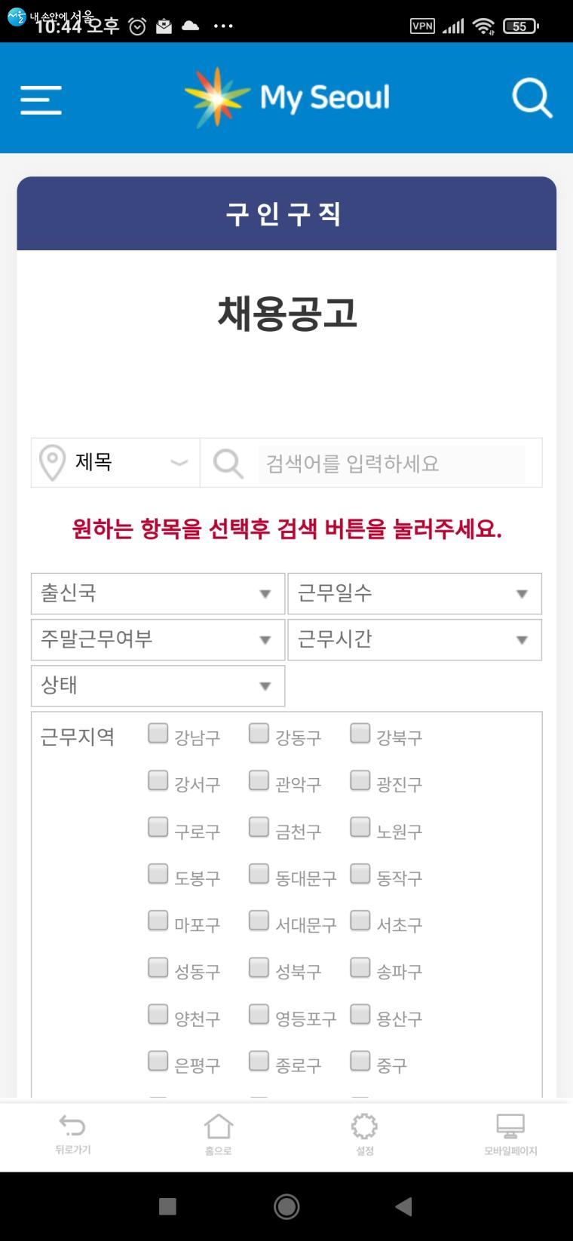Tap the My Seoul logo
Image resolution: width=573 pixels, height=1241 pixels.
coord(287,97)
